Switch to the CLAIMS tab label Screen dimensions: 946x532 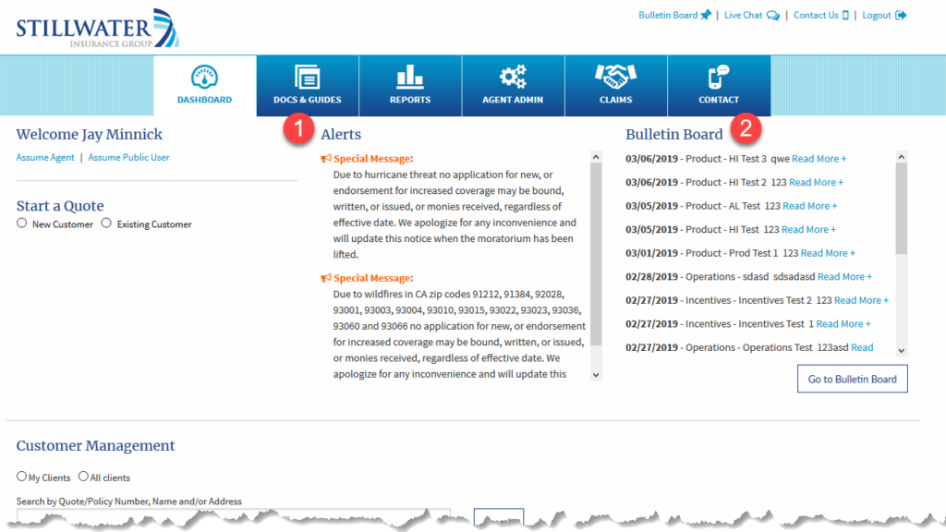(615, 100)
